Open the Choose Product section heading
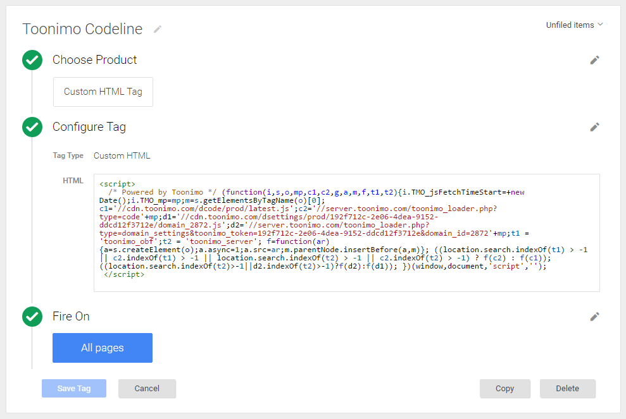Screen dimensions: 626x419 94,60
